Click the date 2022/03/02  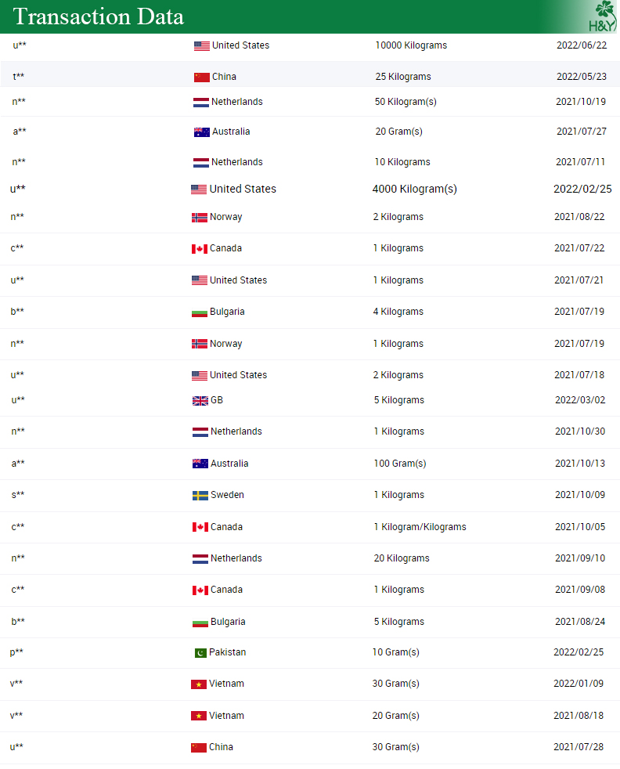580,400
